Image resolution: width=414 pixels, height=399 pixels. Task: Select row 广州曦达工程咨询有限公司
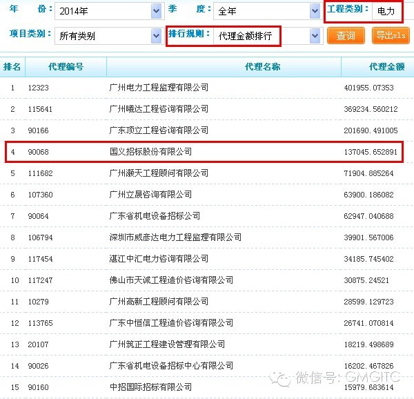[x=207, y=109]
